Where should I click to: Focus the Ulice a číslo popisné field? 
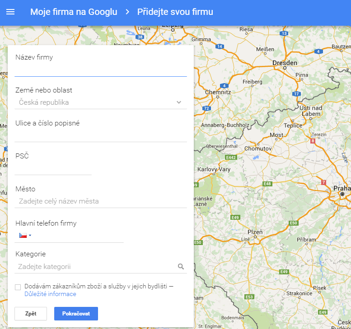point(101,135)
